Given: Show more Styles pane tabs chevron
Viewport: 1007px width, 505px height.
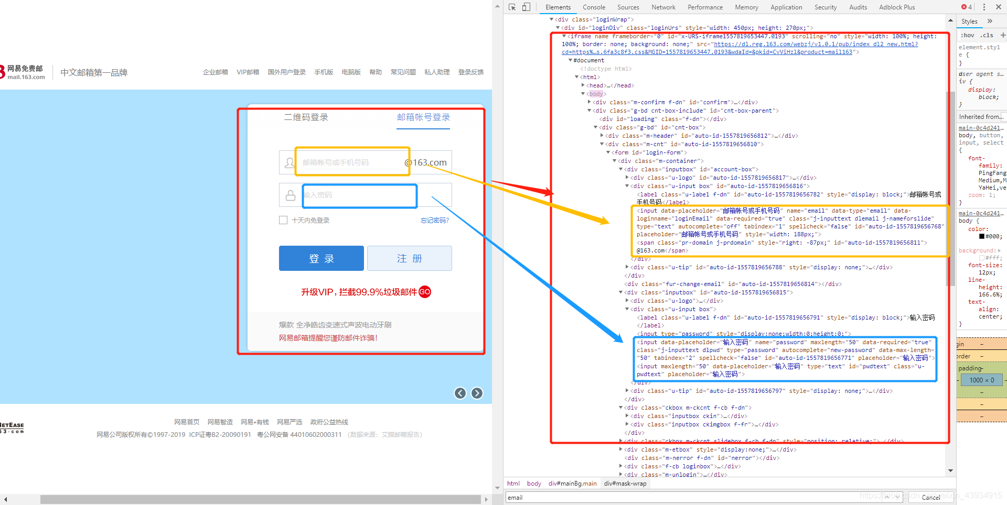Looking at the screenshot, I should 990,21.
